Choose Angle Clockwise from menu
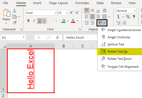 [120, 37]
